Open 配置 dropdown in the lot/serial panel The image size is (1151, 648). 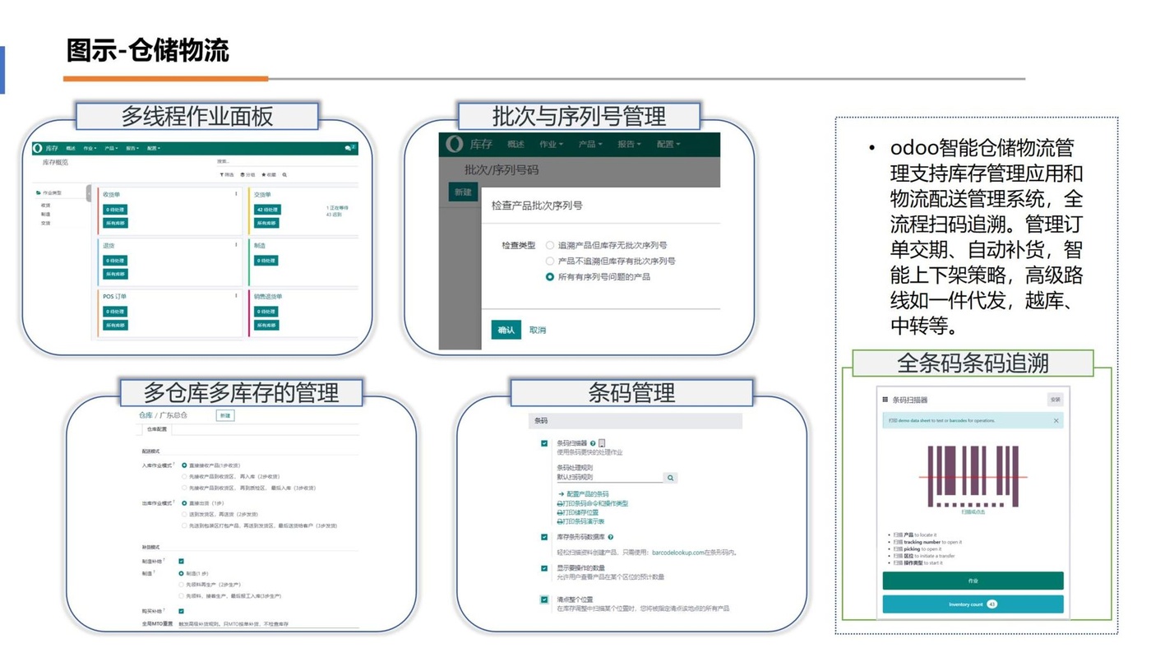669,144
